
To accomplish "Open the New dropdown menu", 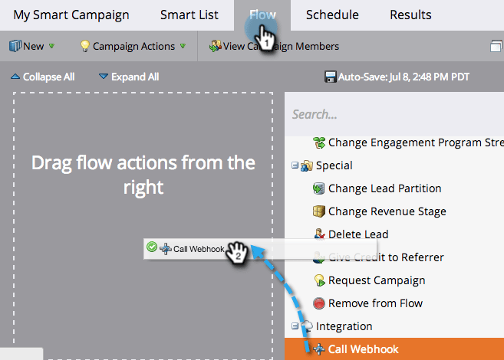I will (x=31, y=46).
